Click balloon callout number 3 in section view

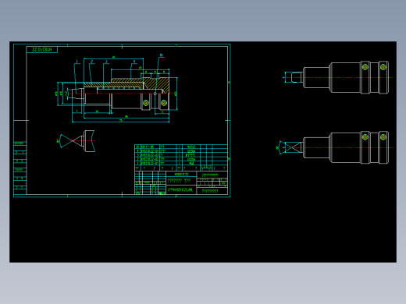(106, 62)
